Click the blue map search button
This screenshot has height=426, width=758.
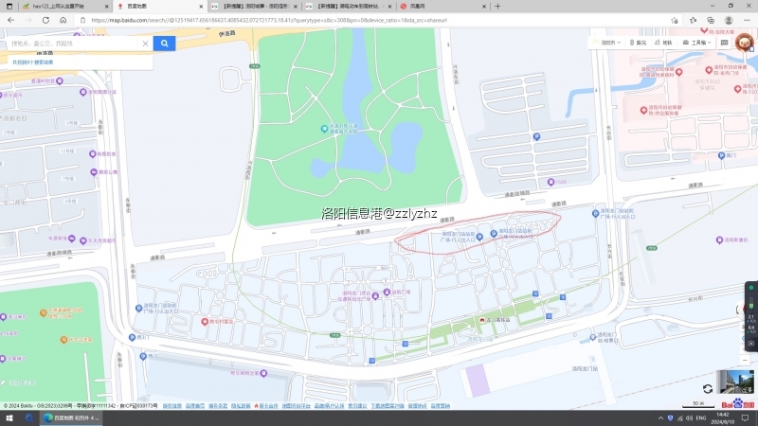click(164, 44)
